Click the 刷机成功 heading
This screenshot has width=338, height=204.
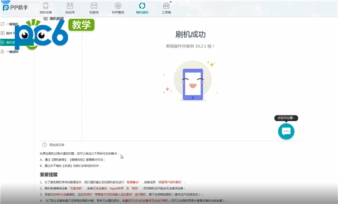(x=190, y=34)
